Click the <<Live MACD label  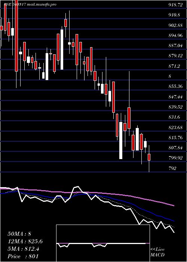click(157, 252)
